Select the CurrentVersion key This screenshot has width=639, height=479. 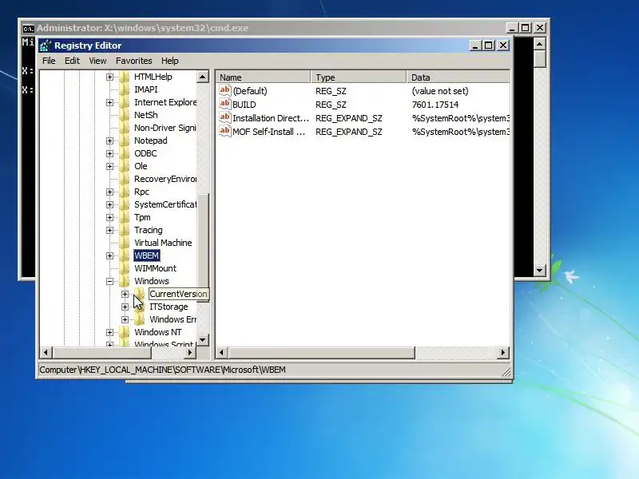click(178, 294)
